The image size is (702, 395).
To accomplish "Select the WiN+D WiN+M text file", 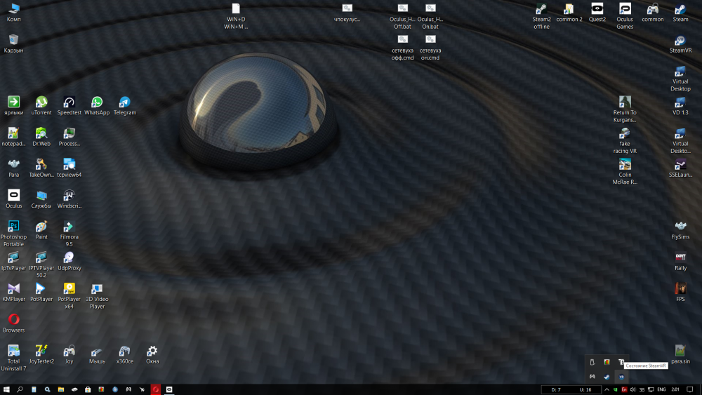I will (x=236, y=16).
